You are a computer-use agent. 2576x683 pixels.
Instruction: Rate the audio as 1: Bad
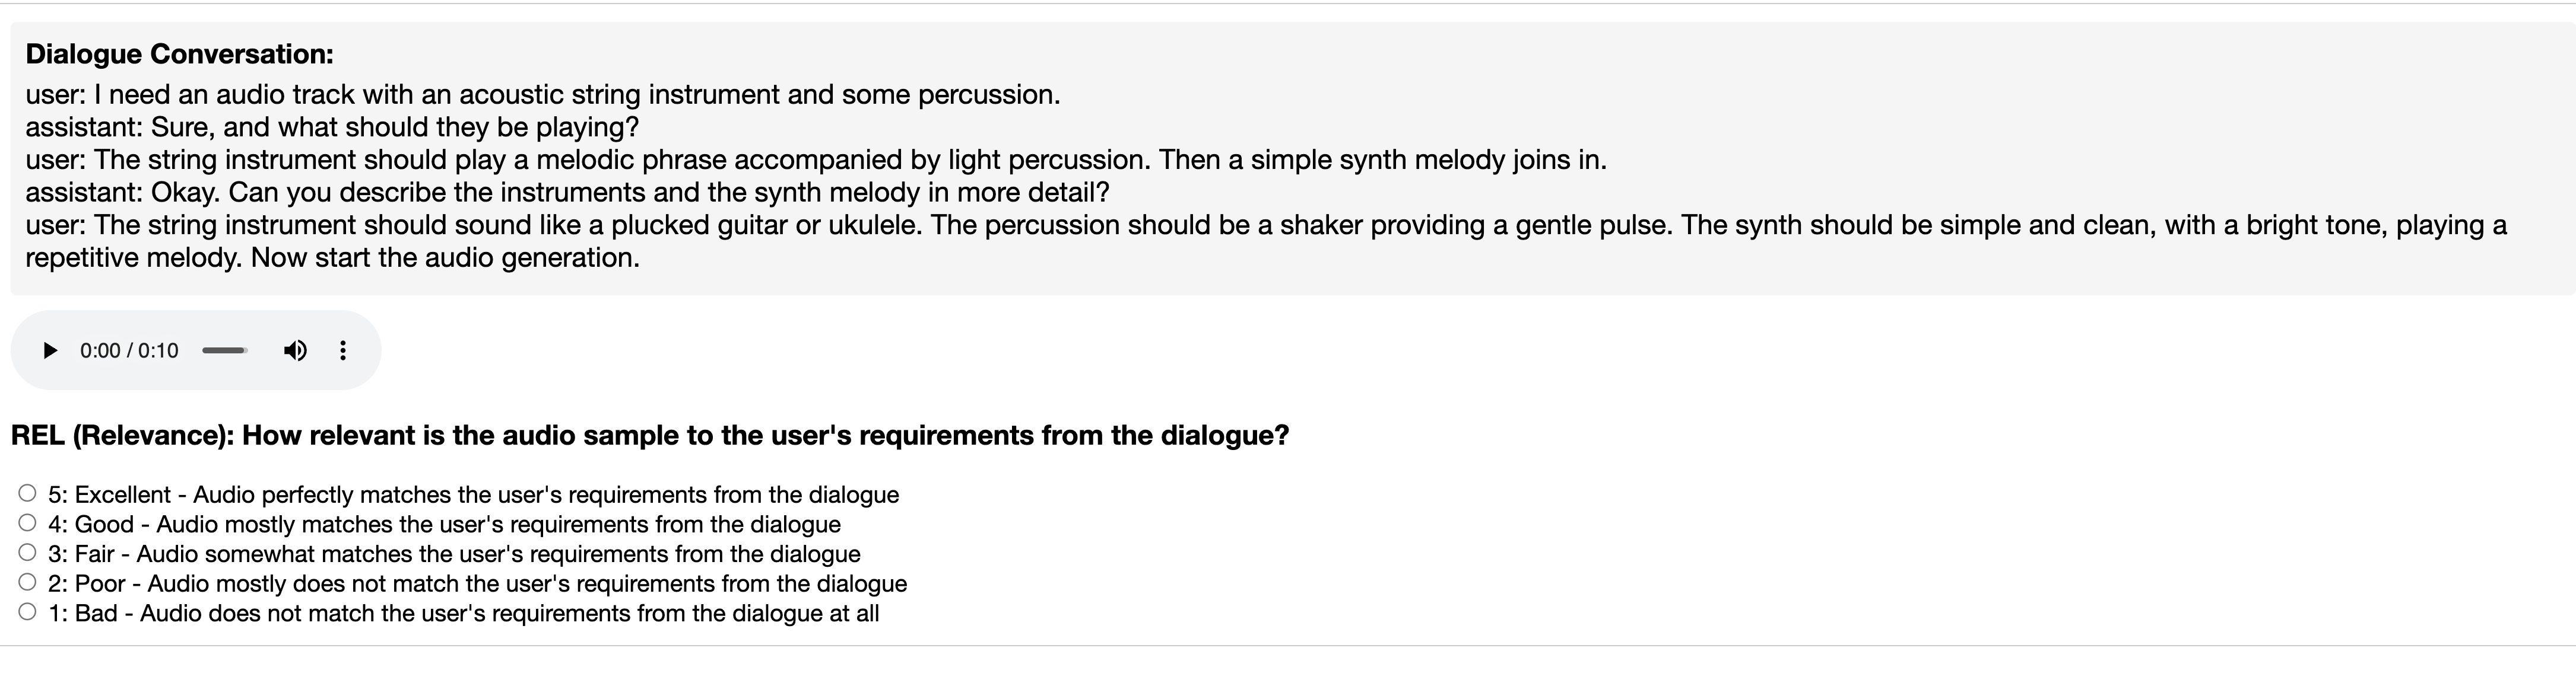coord(27,612)
